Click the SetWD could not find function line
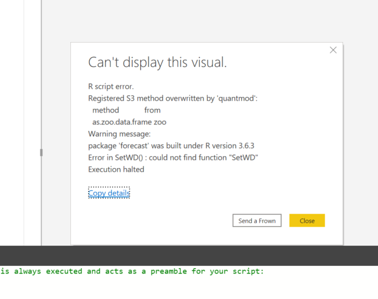Image resolution: width=378 pixels, height=299 pixels. pyautogui.click(x=173, y=157)
